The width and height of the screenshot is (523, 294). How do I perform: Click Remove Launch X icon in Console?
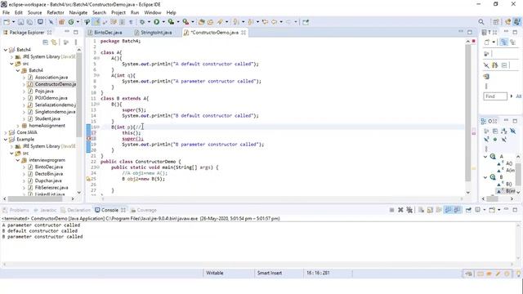point(400,210)
